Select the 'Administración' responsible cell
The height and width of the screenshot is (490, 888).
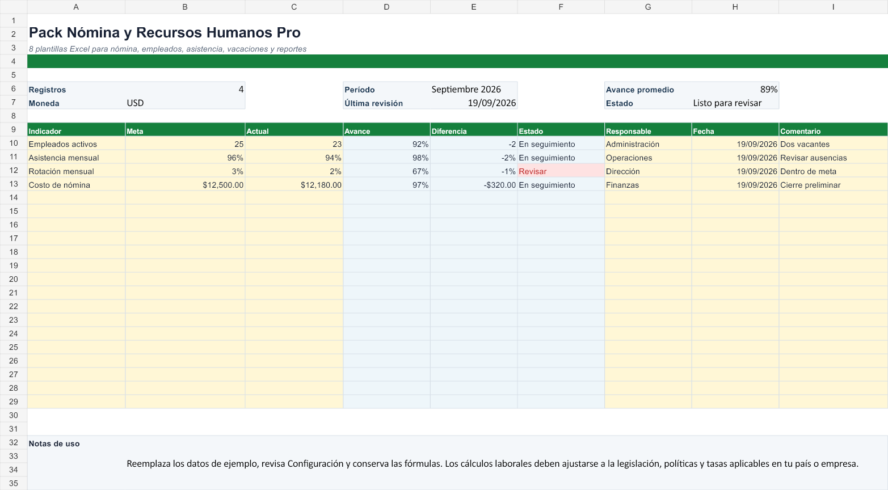pyautogui.click(x=648, y=143)
